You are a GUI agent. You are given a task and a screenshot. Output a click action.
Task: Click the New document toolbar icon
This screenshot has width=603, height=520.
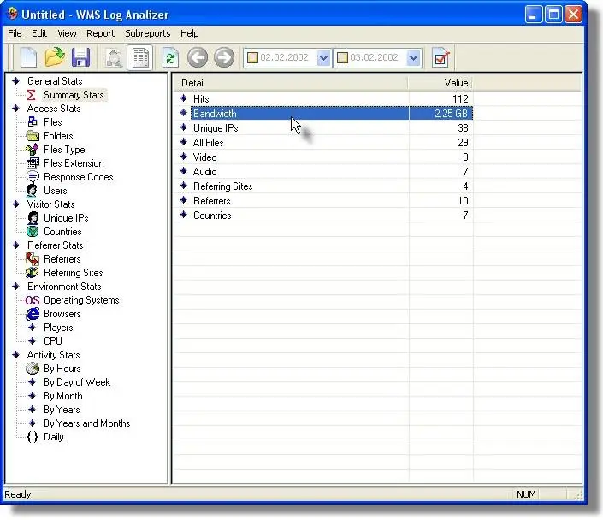pyautogui.click(x=28, y=57)
